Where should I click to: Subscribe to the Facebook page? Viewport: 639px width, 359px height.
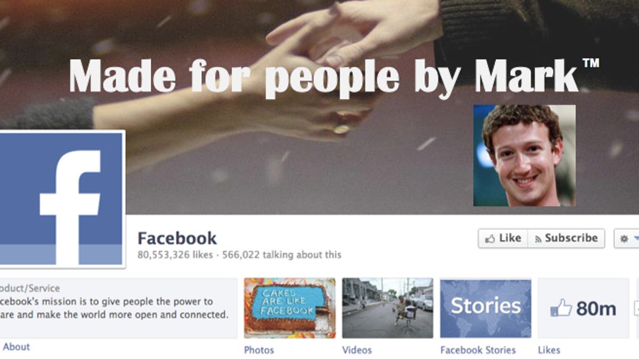point(566,238)
